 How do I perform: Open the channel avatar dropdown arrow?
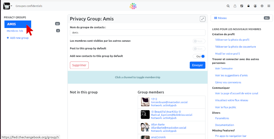(11, 6)
